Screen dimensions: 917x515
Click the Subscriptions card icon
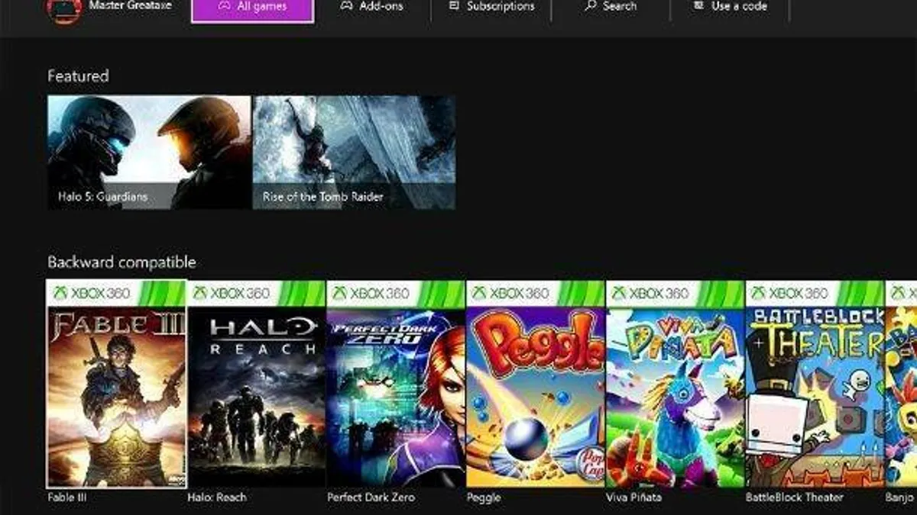(x=453, y=5)
